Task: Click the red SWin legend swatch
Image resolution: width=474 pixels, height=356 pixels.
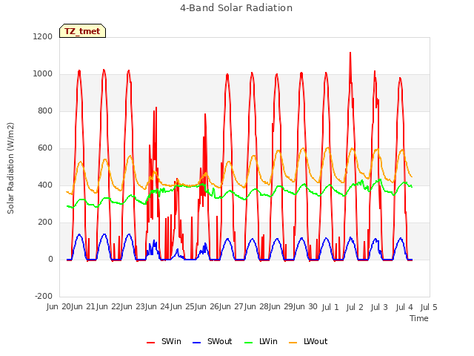Action: click(150, 343)
